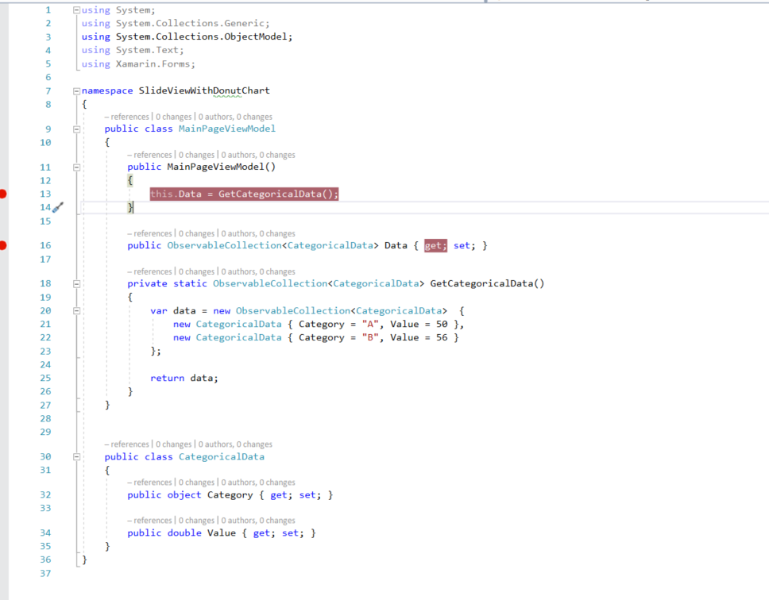Toggle the breakpoint dot on line 16
769x600 pixels.
(x=2, y=245)
